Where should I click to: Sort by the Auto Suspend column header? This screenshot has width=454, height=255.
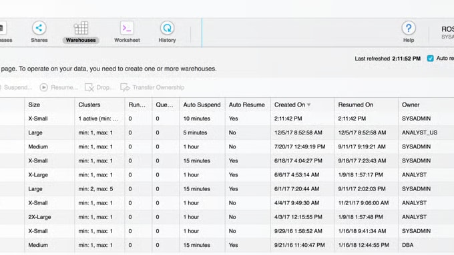click(202, 105)
